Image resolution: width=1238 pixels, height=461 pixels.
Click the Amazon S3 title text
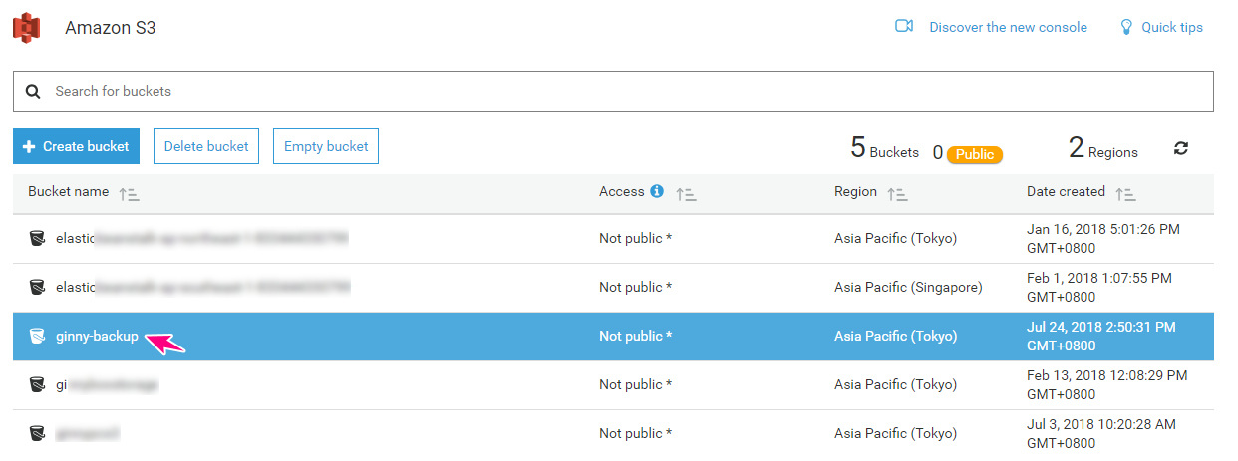110,28
